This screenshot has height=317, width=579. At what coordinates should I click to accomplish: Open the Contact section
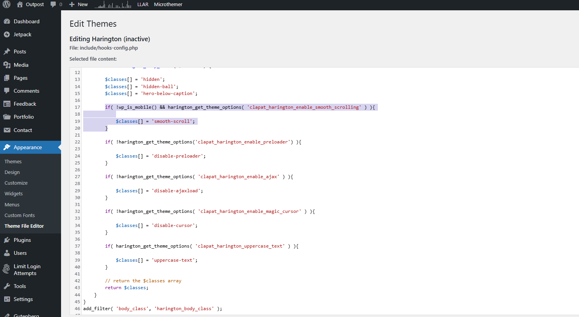[x=23, y=130]
